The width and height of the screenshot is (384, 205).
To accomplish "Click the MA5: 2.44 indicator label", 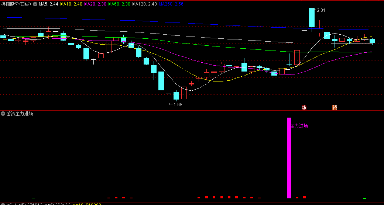I will pyautogui.click(x=48, y=4).
